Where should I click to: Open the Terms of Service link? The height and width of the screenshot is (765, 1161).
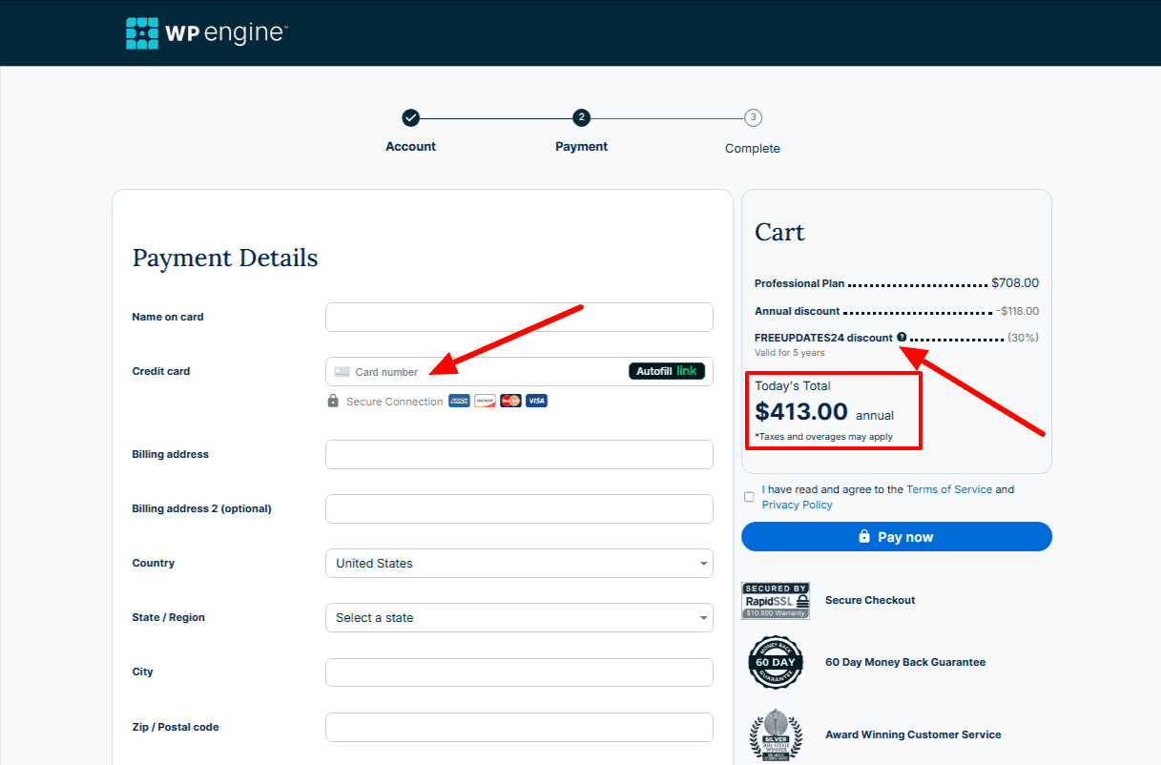(x=949, y=489)
